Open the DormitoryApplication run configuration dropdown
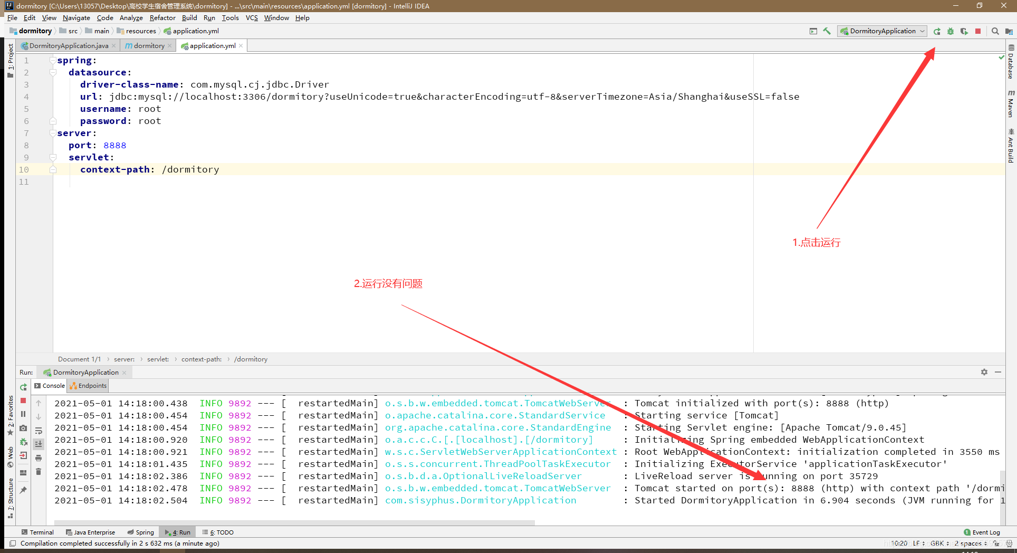 (882, 31)
